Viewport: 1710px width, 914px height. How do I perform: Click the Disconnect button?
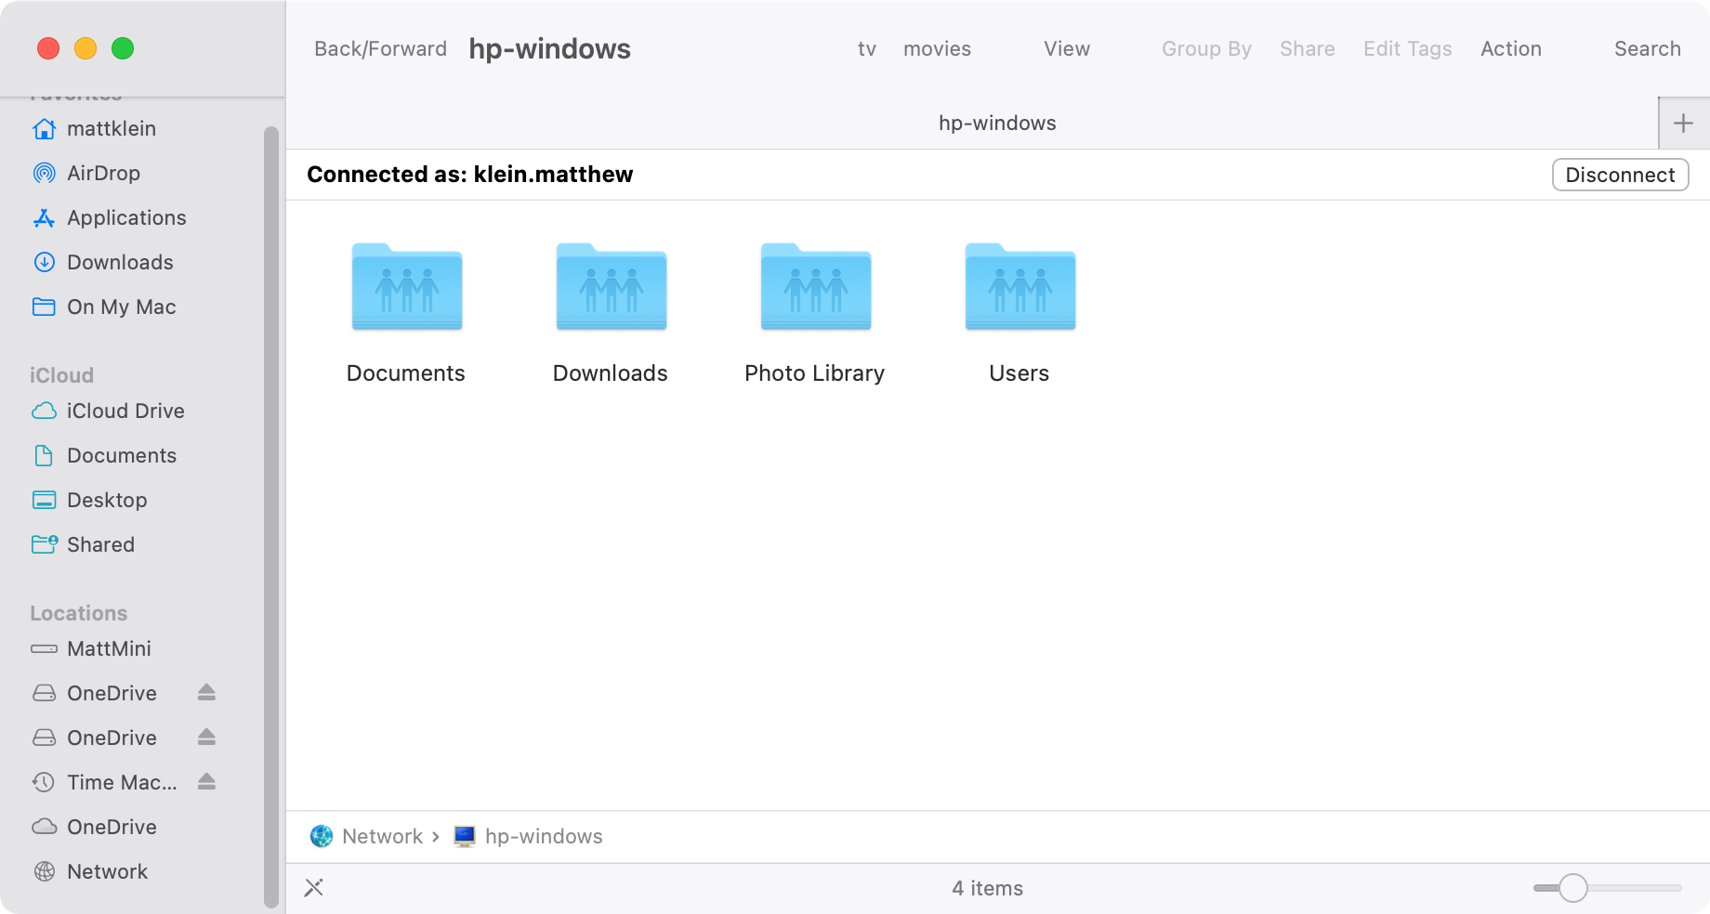click(x=1620, y=175)
